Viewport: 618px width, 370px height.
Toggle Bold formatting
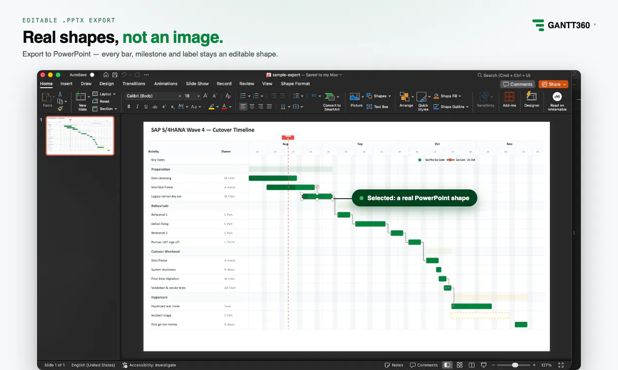129,107
